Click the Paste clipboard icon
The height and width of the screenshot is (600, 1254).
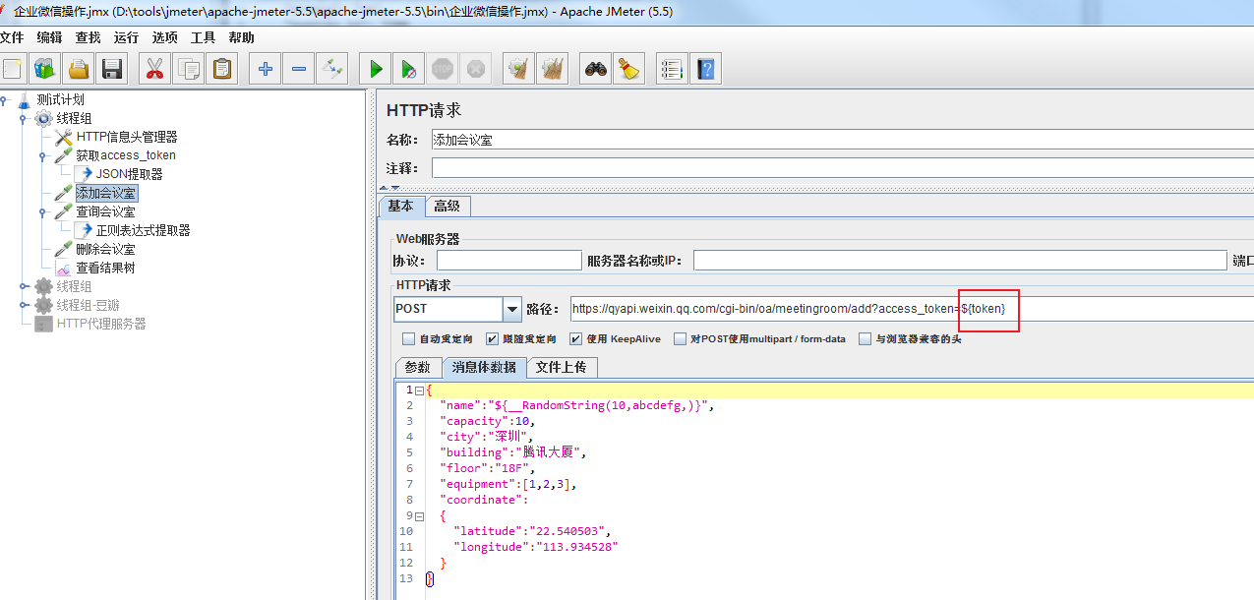click(223, 69)
